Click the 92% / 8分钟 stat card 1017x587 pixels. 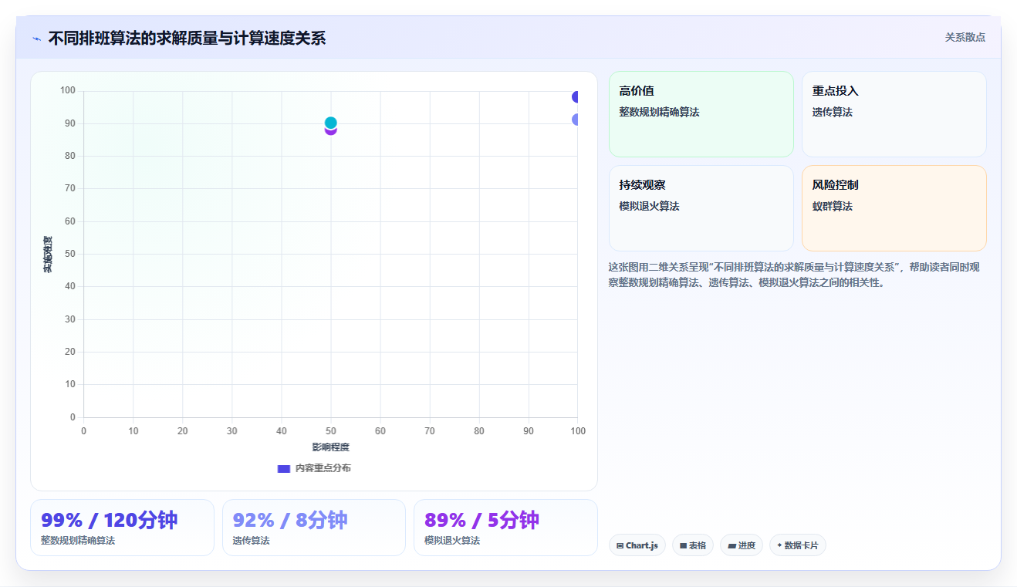click(314, 528)
